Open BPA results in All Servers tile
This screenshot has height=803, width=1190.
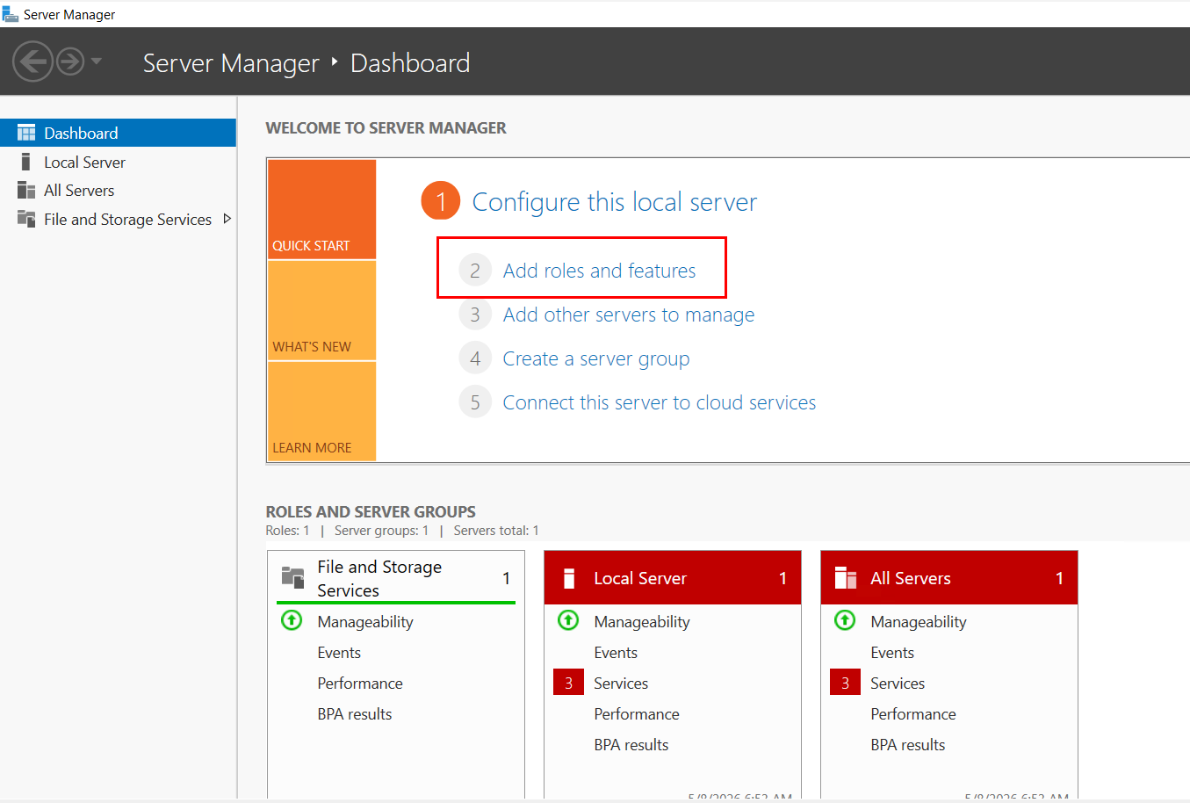(908, 745)
